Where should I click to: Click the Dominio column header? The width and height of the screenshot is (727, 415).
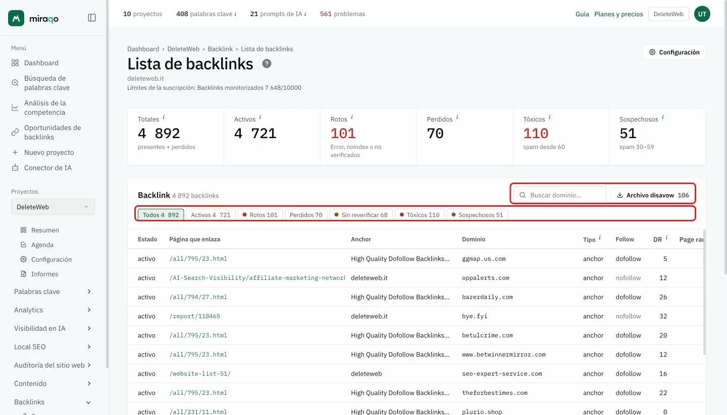(474, 240)
